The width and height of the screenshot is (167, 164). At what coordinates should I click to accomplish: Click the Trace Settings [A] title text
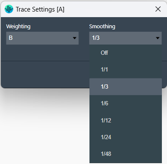(40, 9)
